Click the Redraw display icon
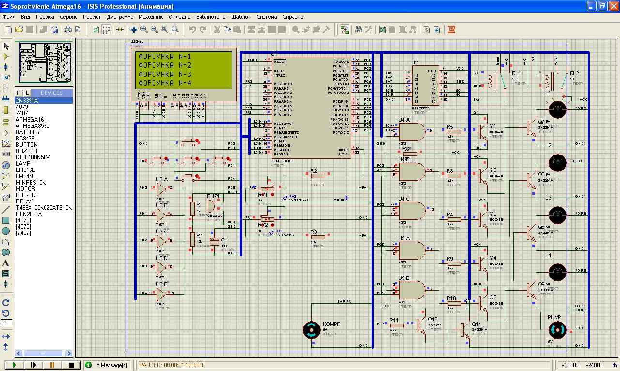Screen dimensions: 620x371 (96, 30)
